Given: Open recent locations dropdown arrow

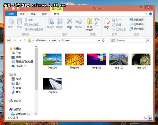Looking at the screenshot, I should (20, 40).
